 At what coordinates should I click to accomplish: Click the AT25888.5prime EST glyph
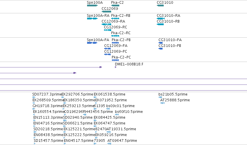point(163,103)
